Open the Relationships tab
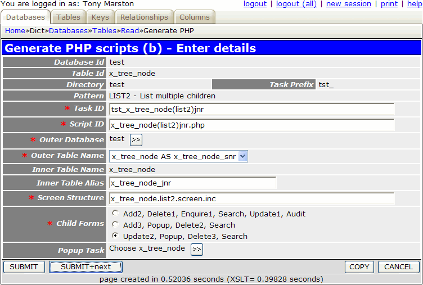Image resolution: width=423 pixels, height=285 pixels. [144, 17]
